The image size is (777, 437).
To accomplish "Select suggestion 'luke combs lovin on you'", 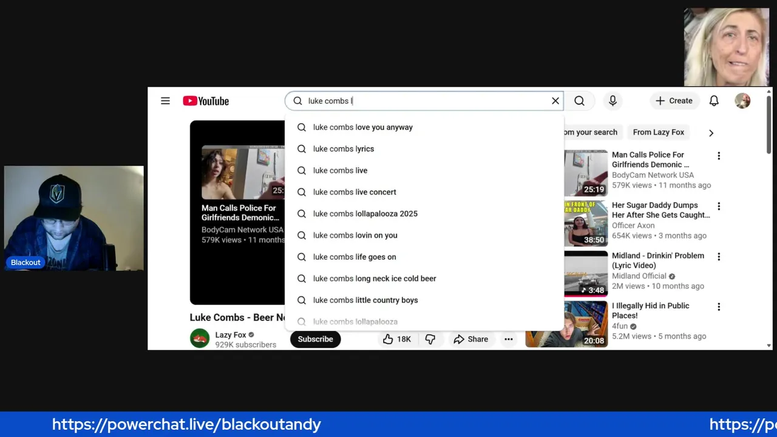I will (424, 235).
